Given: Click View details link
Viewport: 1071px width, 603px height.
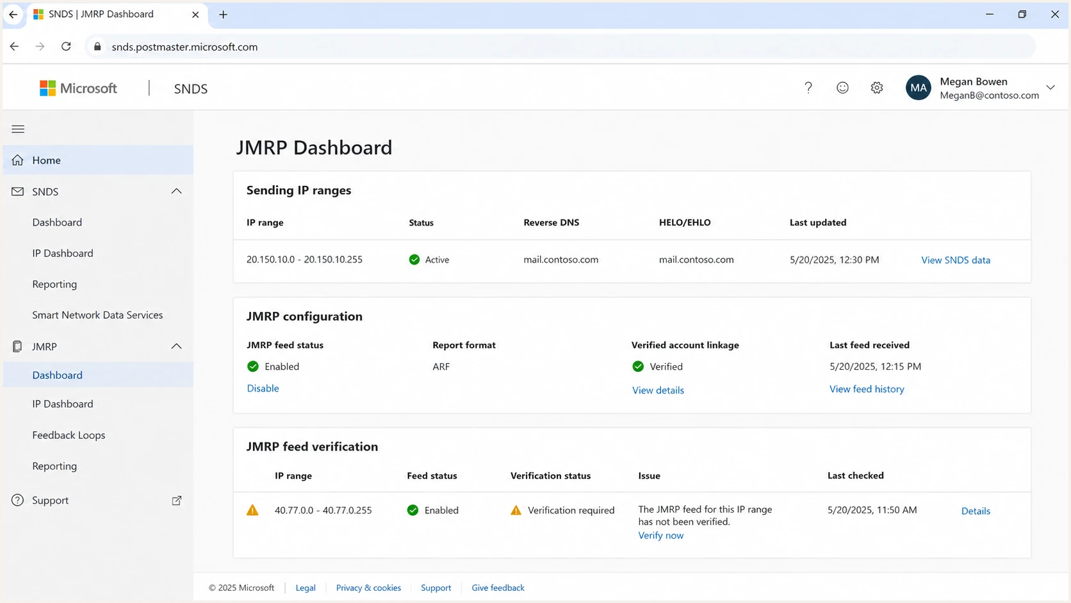Looking at the screenshot, I should click(x=658, y=390).
